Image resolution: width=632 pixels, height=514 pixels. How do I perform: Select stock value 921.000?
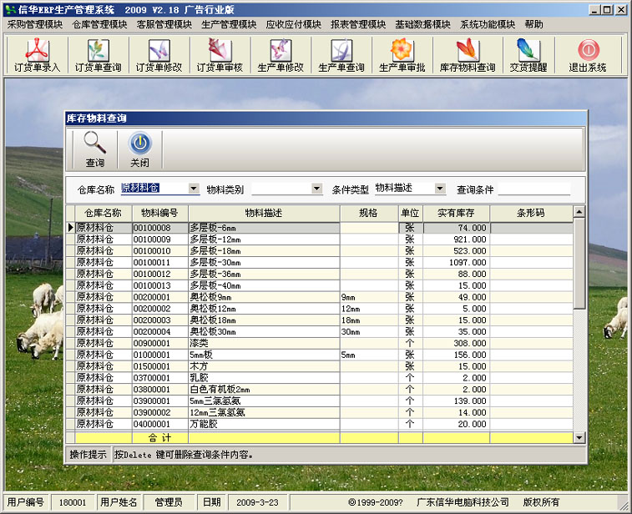[457, 239]
